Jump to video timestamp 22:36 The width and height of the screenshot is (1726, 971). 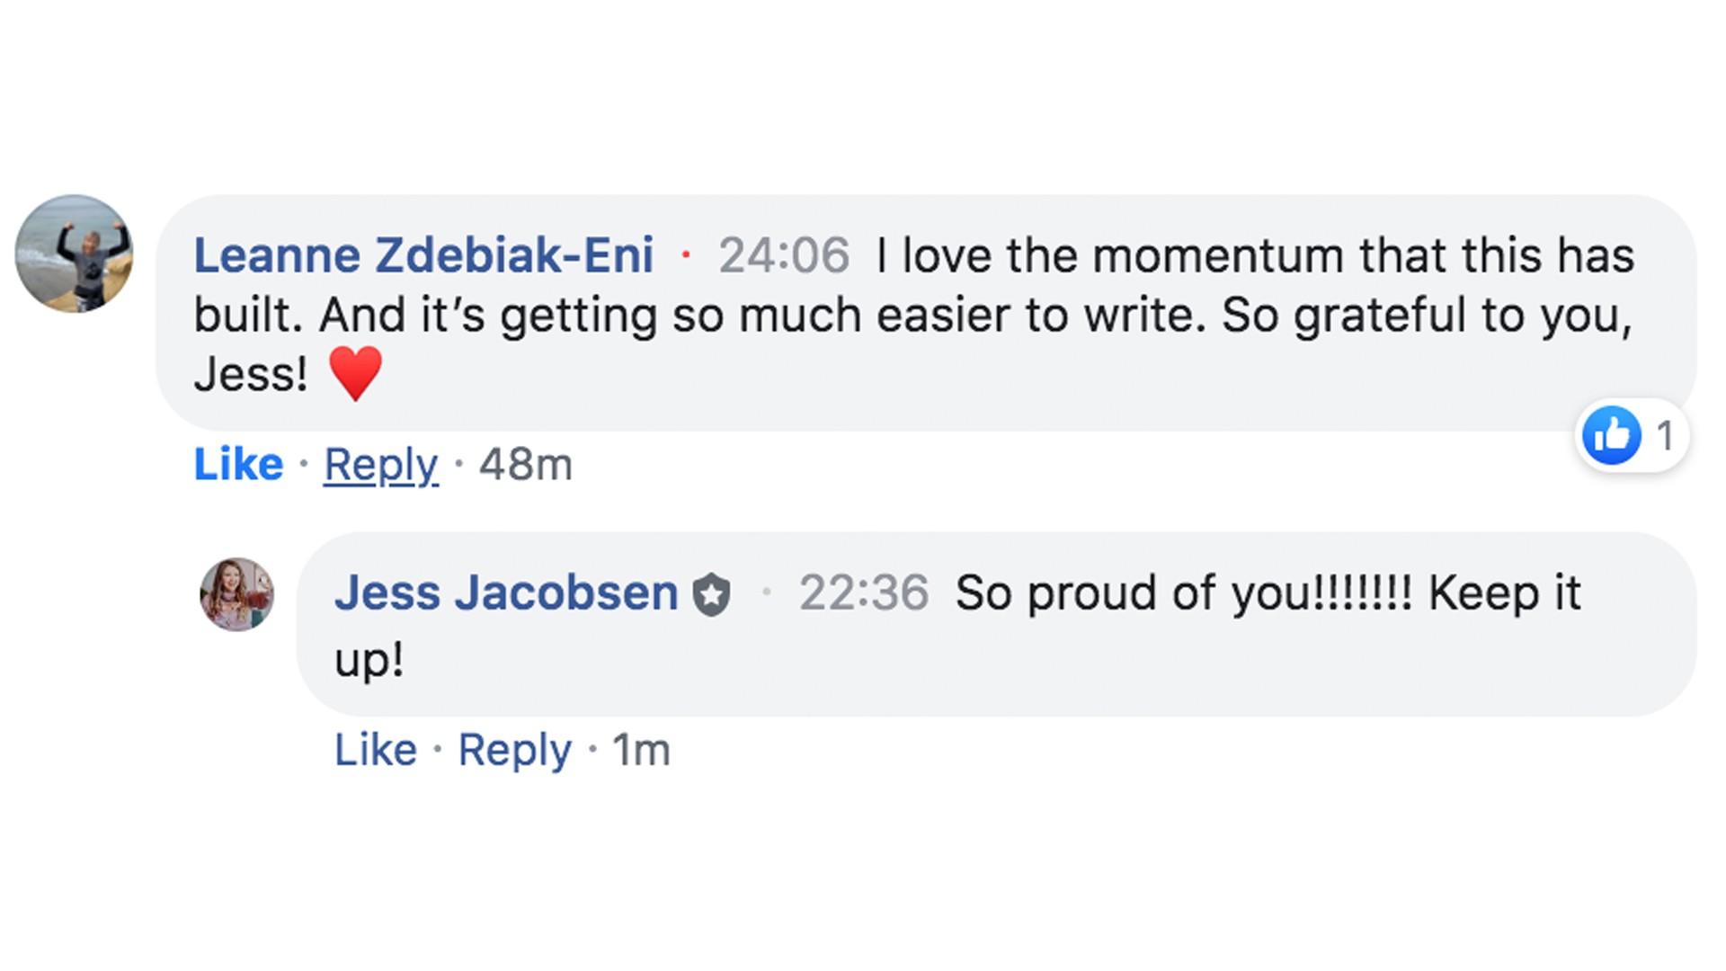[x=863, y=593]
